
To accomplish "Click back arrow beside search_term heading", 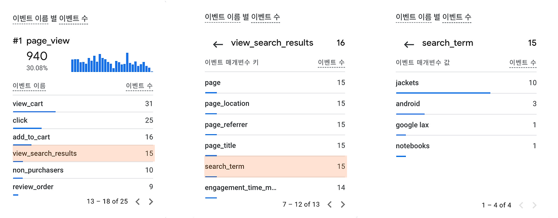I will coord(409,44).
